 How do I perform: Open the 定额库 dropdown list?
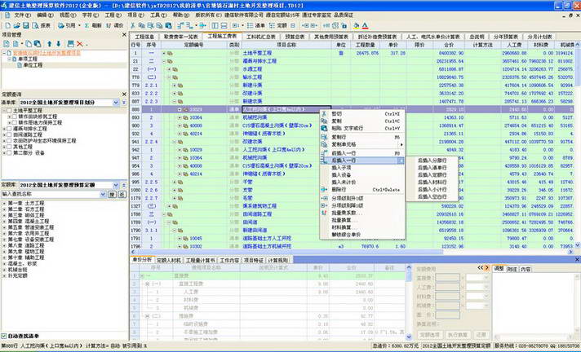(x=116, y=185)
